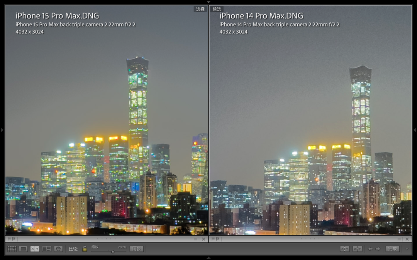Switch to Loupe view icon
Screen dimensions: 417x260
pyautogui.click(x=24, y=249)
